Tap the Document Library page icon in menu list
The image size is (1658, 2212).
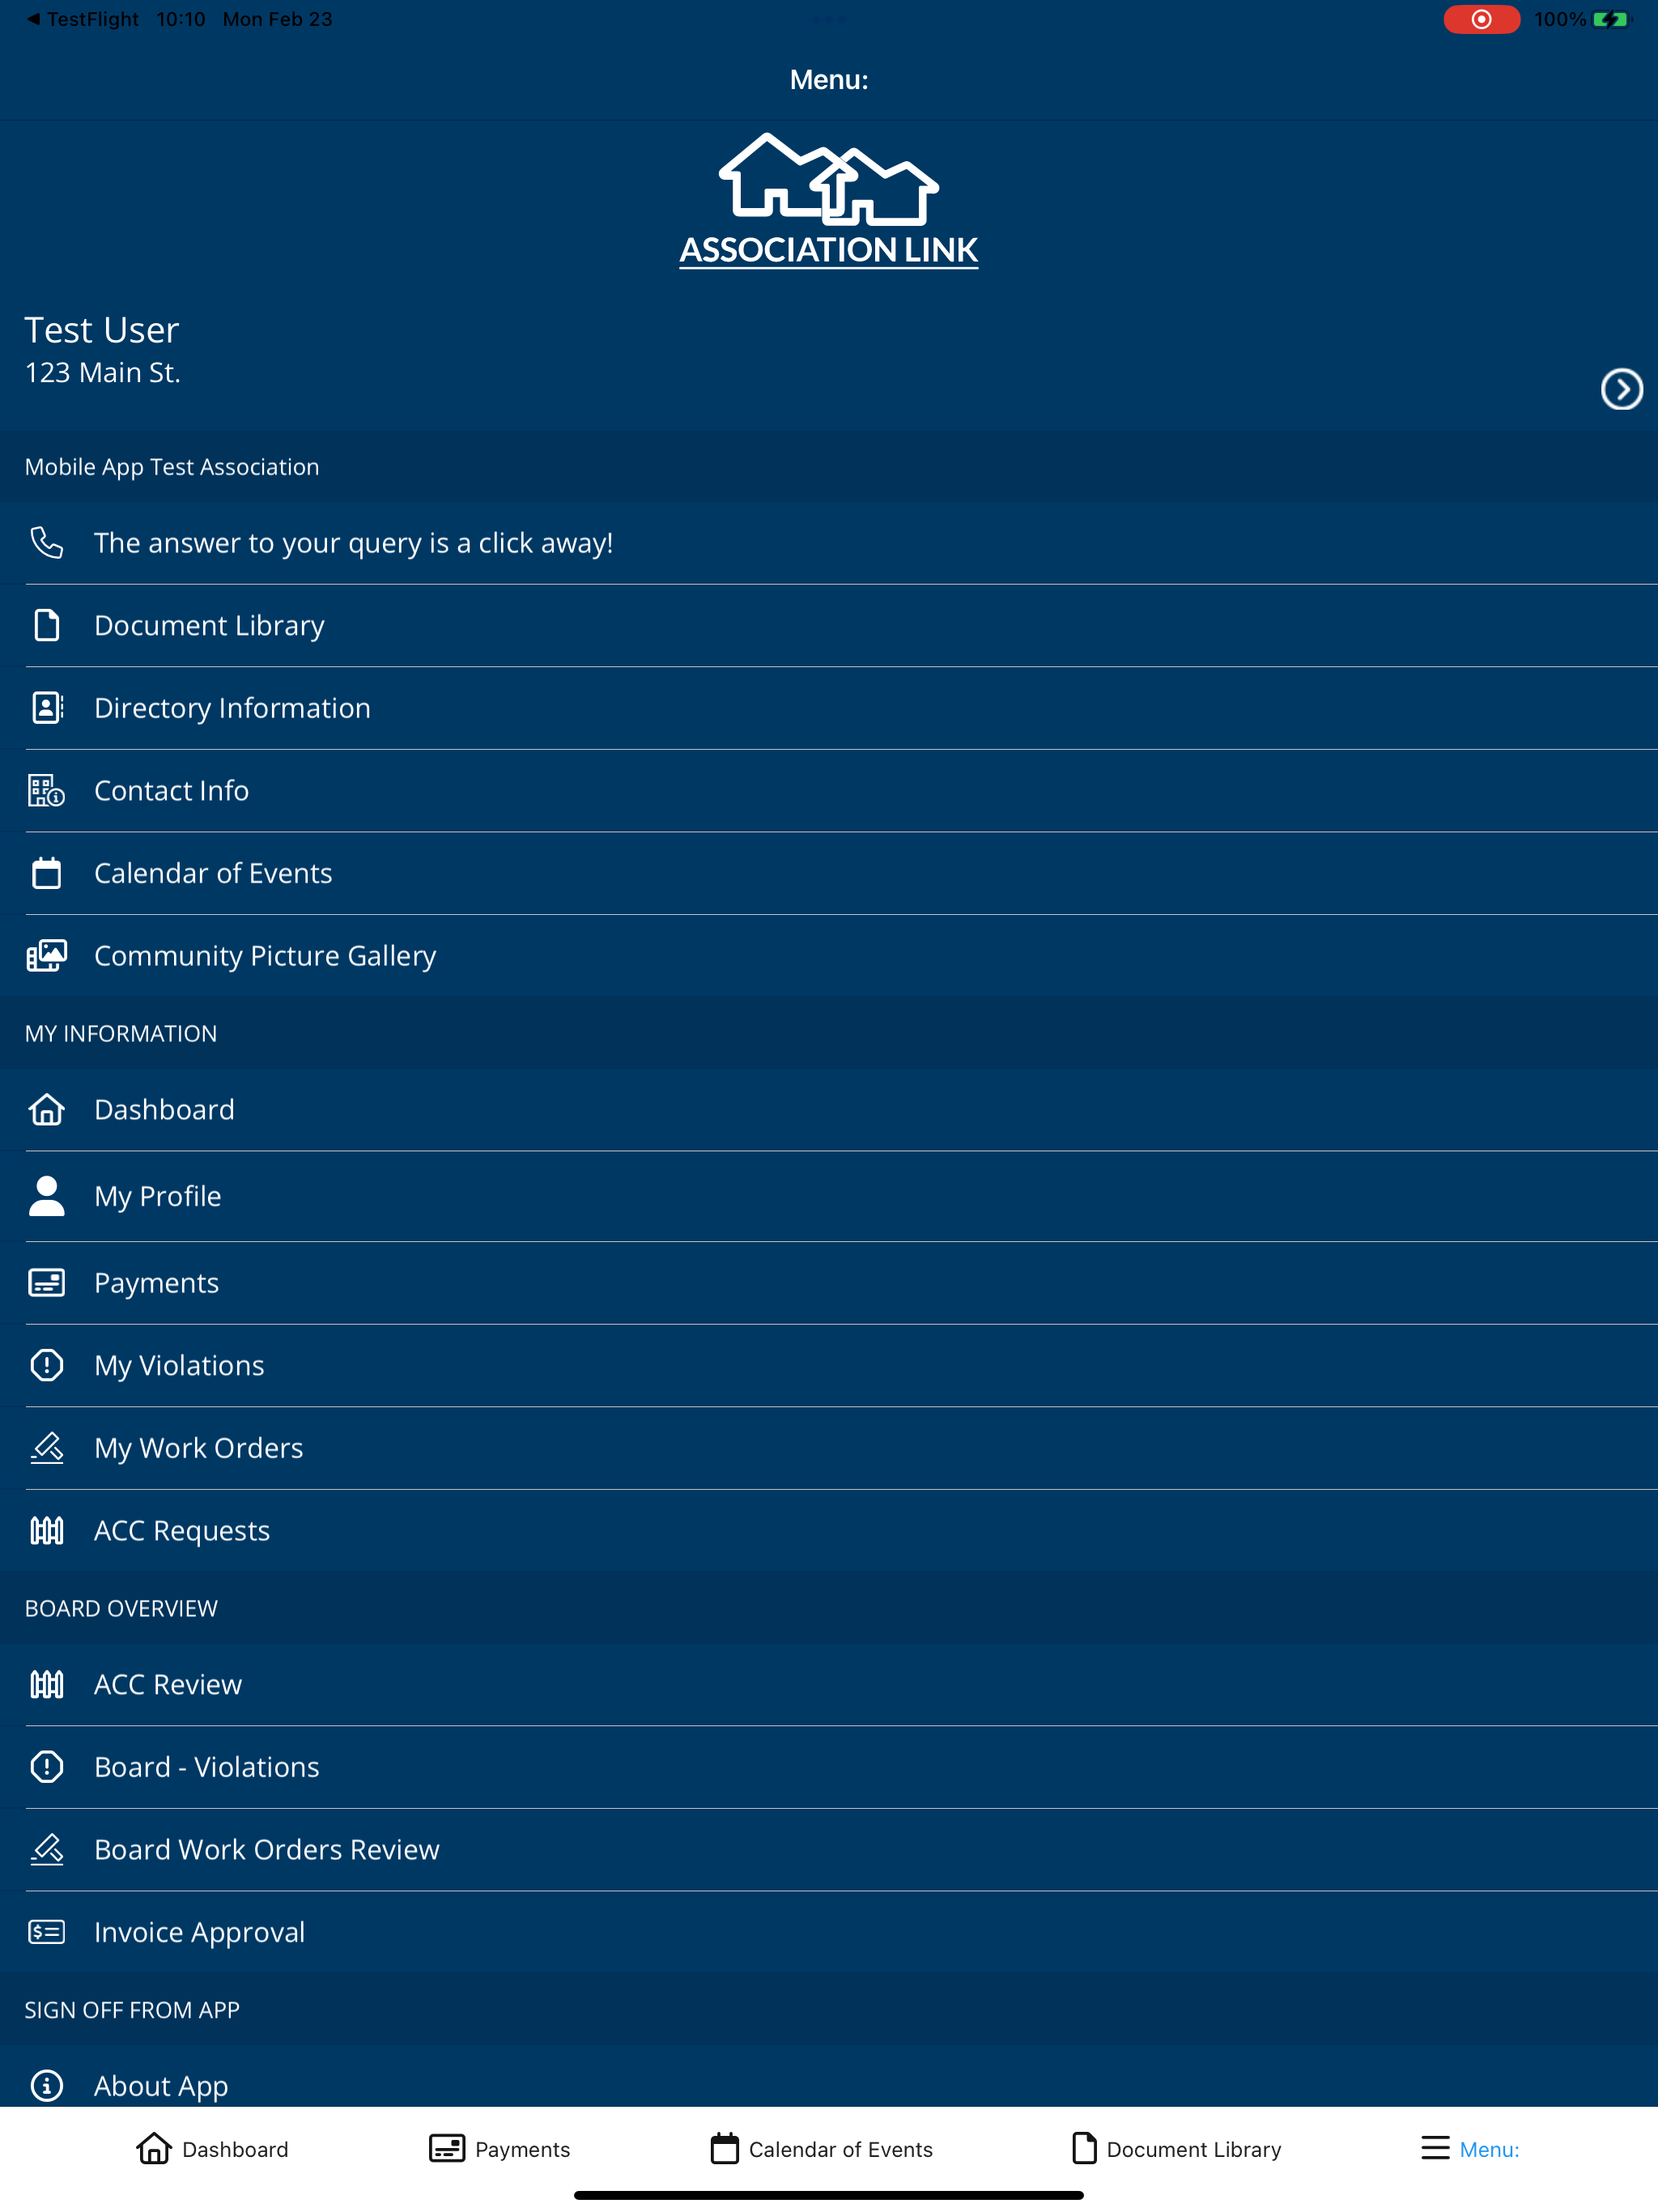point(47,625)
